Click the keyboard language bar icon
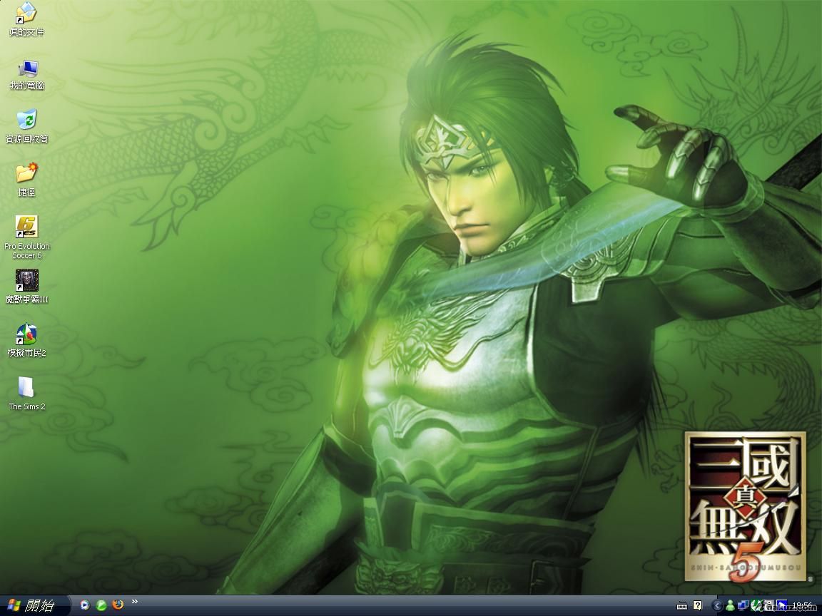This screenshot has width=822, height=616. [682, 605]
